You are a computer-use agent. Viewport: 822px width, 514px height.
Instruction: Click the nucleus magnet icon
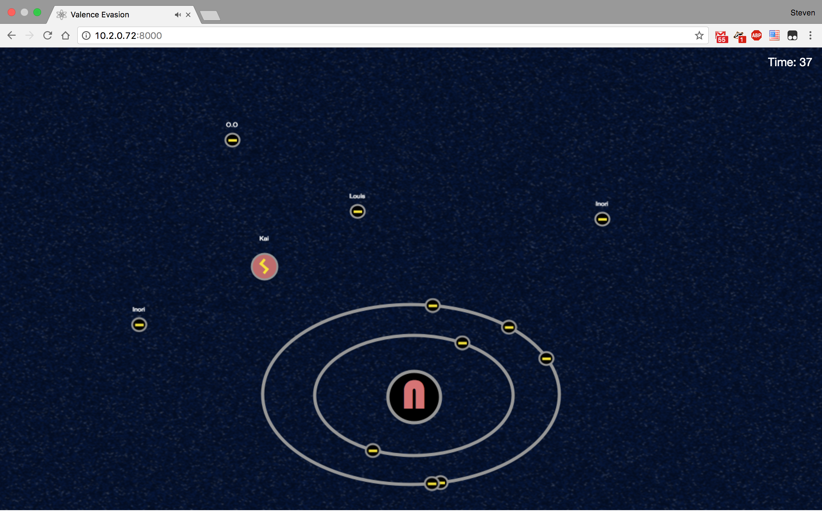[414, 397]
